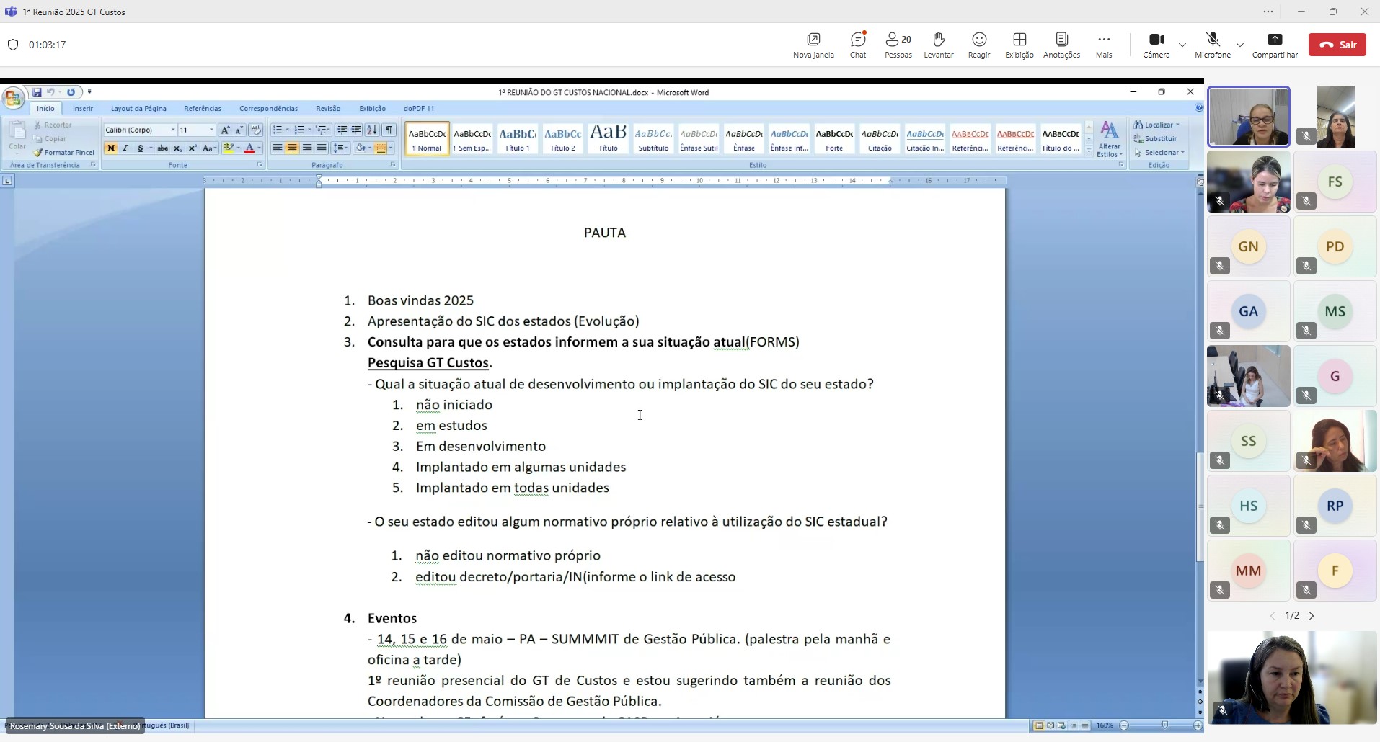
Task: Expand microphone options arrow next to Microfone
Action: coord(1240,45)
